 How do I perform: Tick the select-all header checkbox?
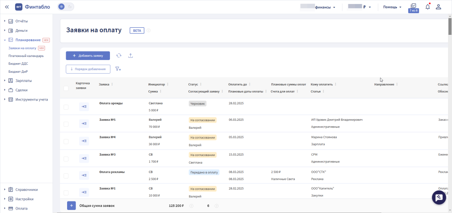66,88
